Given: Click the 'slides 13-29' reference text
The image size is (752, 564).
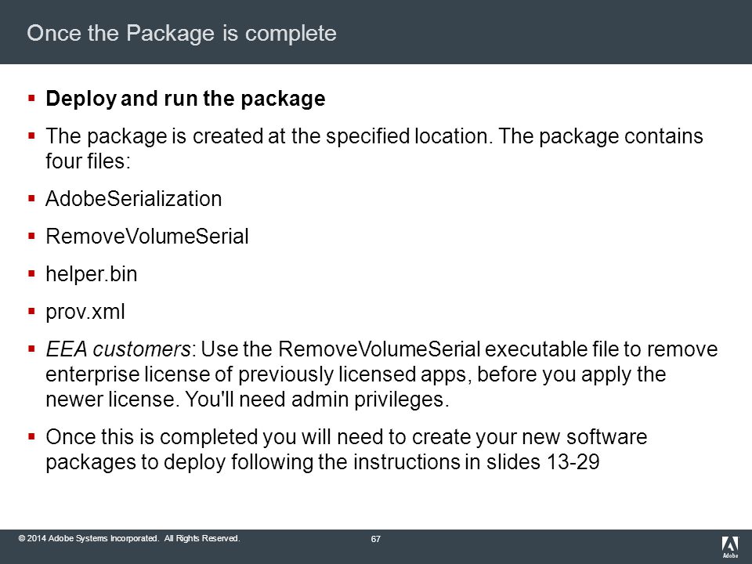Looking at the screenshot, I should (x=543, y=462).
